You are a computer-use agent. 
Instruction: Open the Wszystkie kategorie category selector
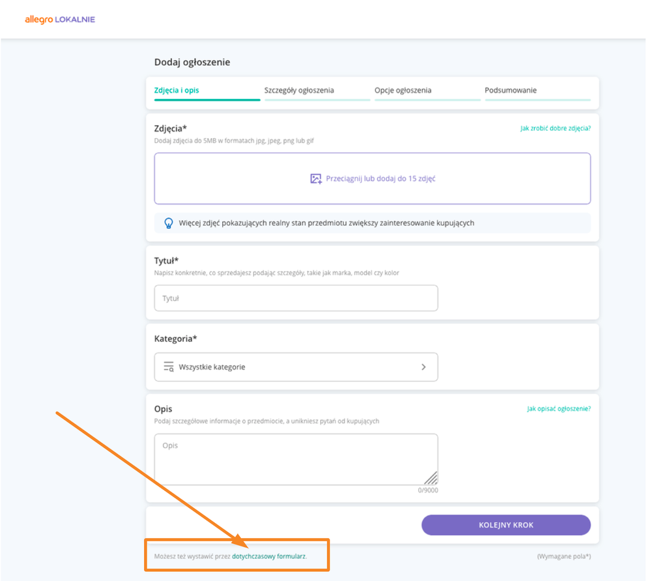point(296,367)
